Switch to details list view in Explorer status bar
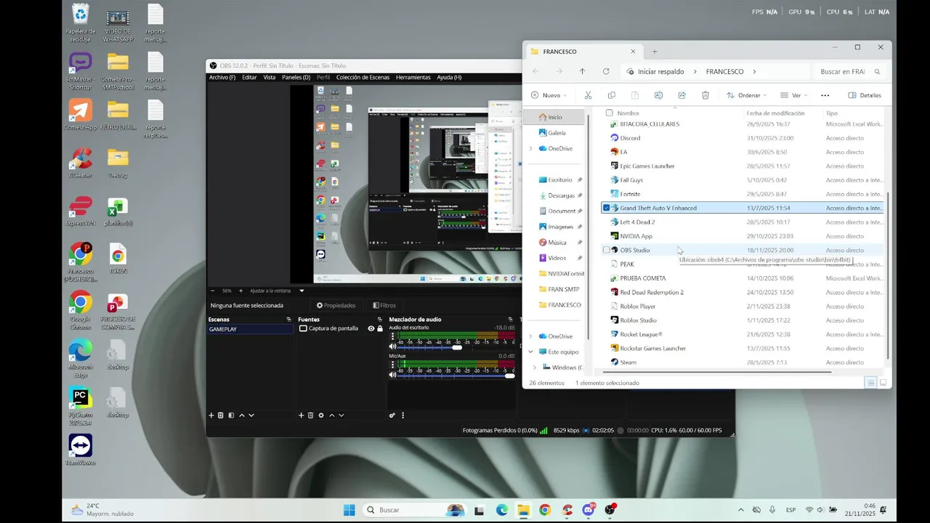Image resolution: width=930 pixels, height=523 pixels. coord(870,382)
